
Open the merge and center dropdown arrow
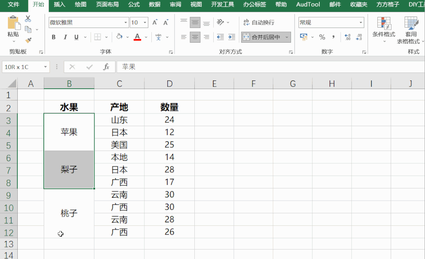click(287, 37)
